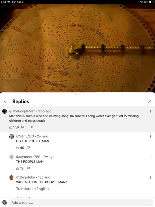Open more options for @ThePoopleMan comment
This screenshot has height=207, width=155.
(x=150, y=111)
